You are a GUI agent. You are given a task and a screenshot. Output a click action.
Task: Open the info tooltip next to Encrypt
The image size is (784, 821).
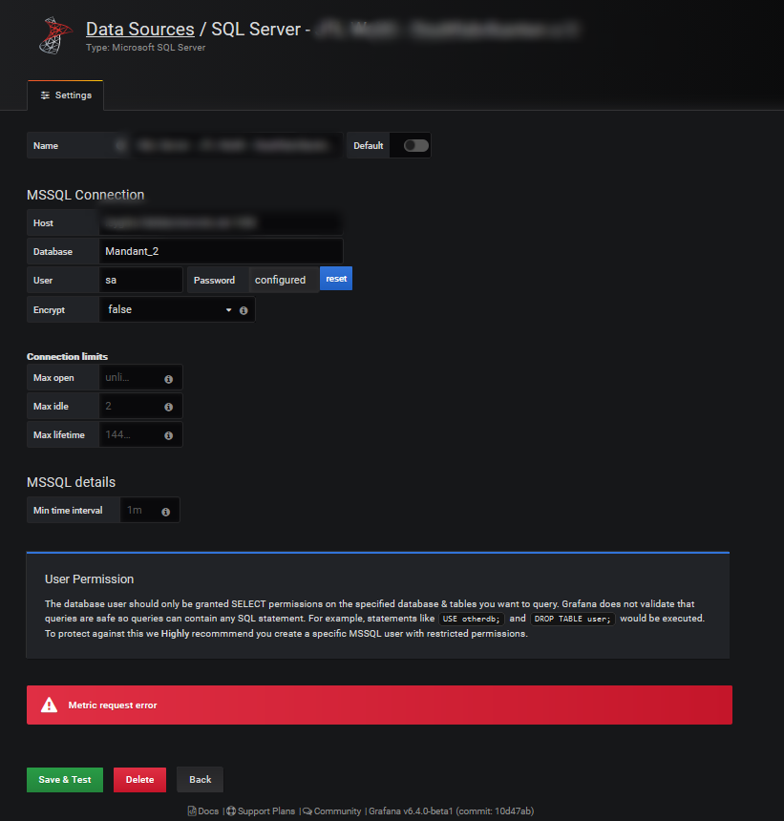coord(244,309)
